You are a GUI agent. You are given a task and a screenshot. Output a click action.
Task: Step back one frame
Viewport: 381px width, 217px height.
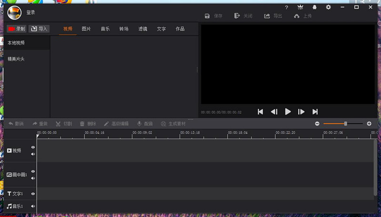click(x=274, y=112)
